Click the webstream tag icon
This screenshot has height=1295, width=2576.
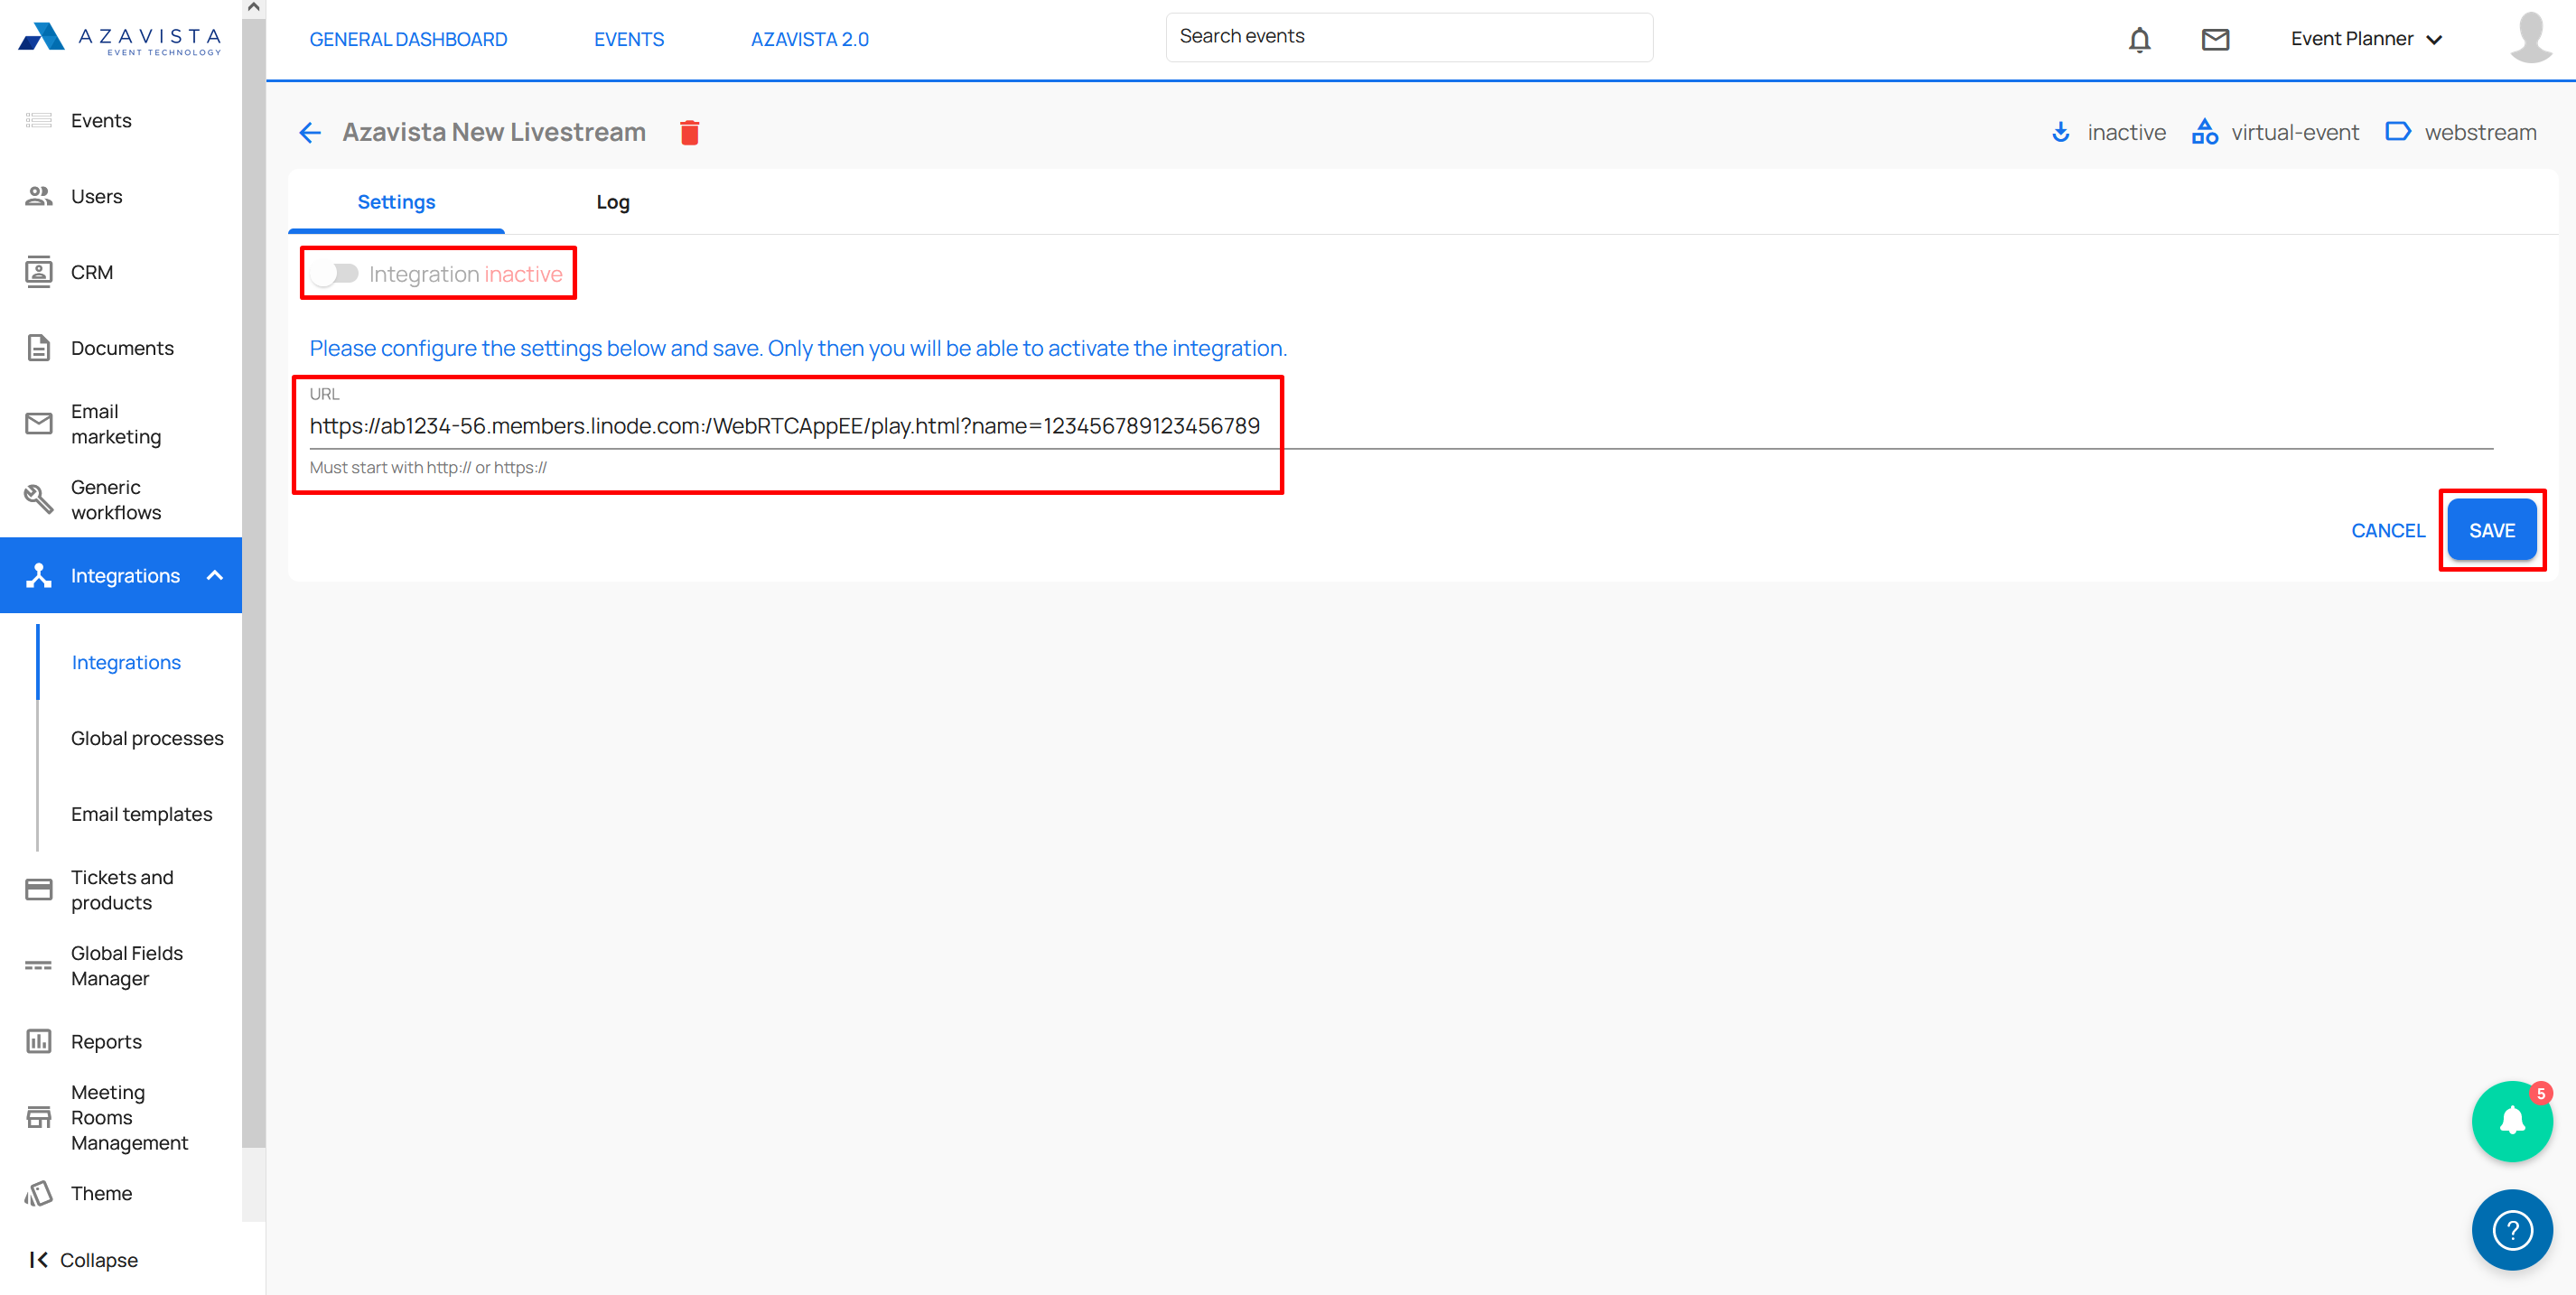tap(2397, 131)
